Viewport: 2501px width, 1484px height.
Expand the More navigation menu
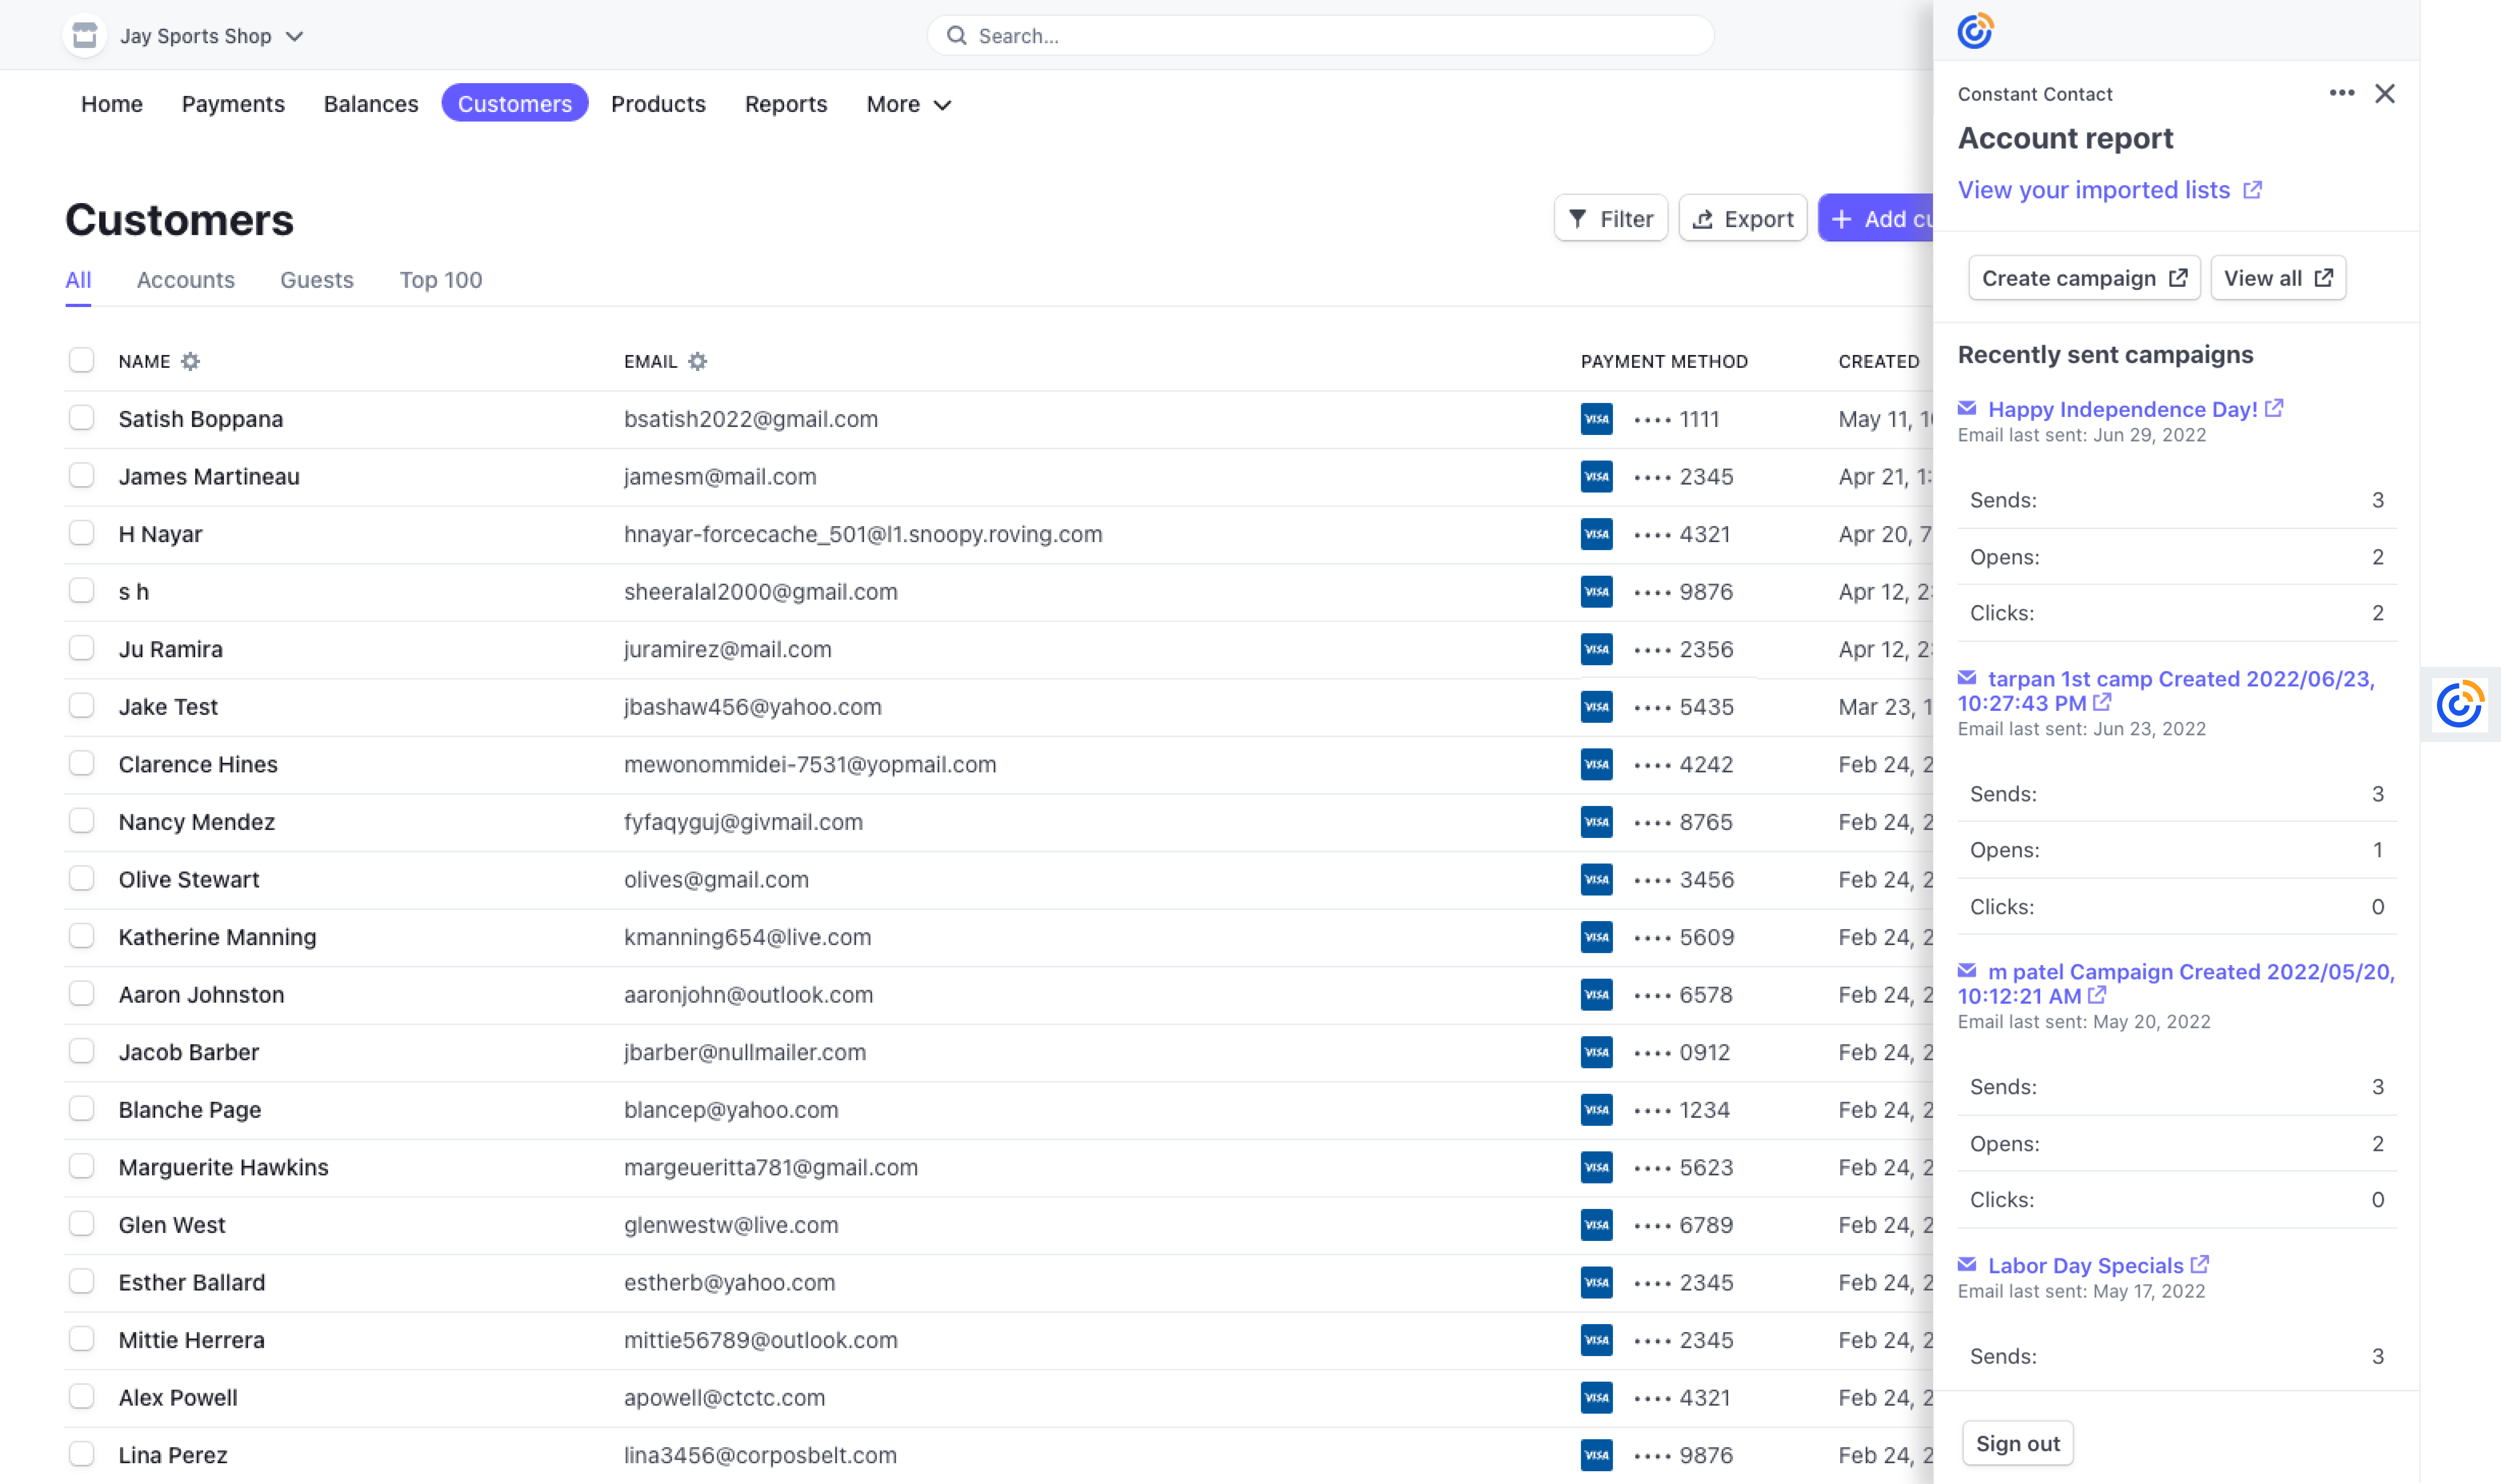pos(906,104)
